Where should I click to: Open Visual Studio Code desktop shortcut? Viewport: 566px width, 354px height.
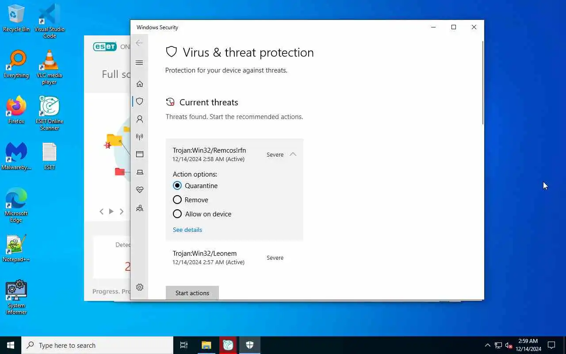(x=50, y=21)
